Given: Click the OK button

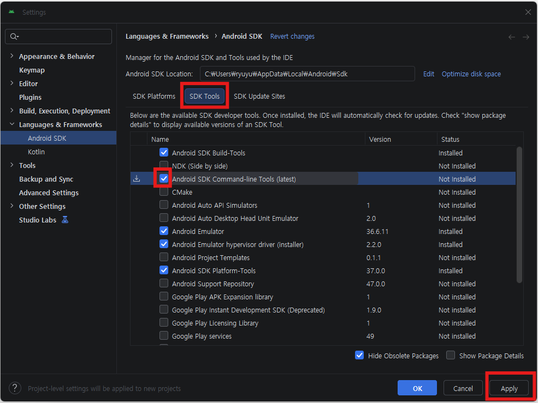Looking at the screenshot, I should point(417,388).
